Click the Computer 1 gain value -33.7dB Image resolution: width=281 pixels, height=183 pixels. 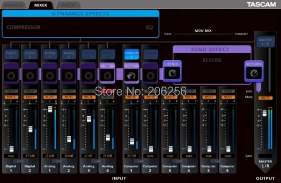[132, 156]
